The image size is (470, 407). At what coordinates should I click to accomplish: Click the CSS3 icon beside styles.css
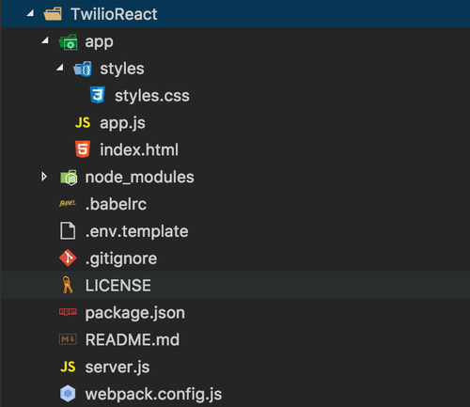click(x=98, y=95)
